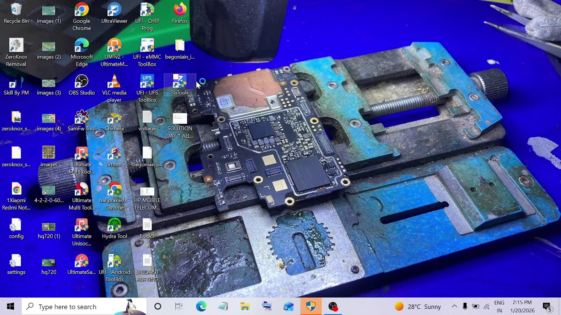561x315 pixels.
Task: Select the voltage text file
Action: [147, 121]
